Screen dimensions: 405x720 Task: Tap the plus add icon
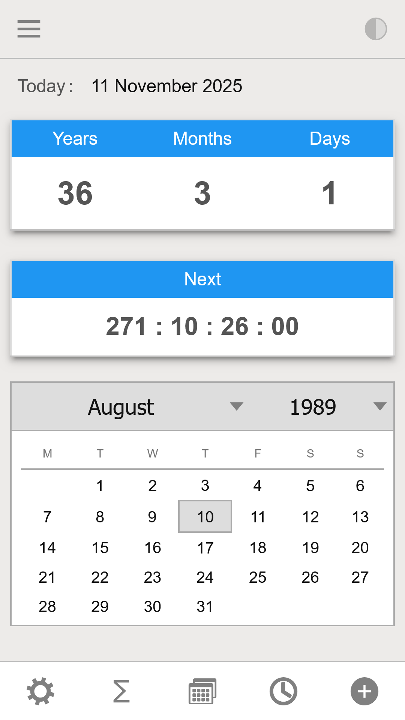tap(364, 691)
